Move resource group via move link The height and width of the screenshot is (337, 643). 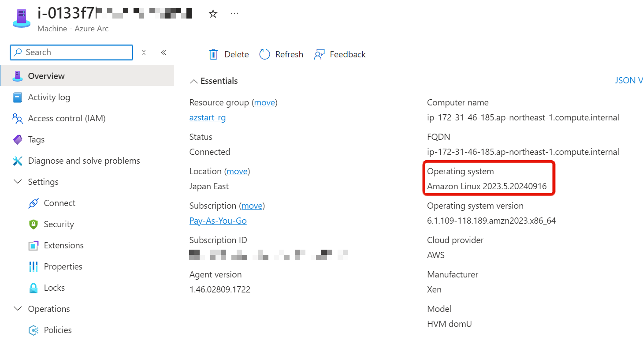coord(264,102)
